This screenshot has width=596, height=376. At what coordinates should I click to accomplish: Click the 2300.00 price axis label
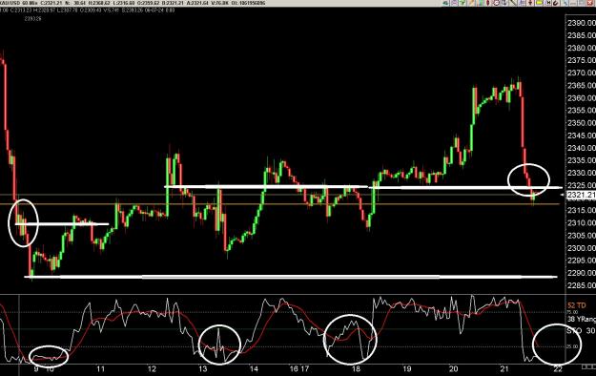pyautogui.click(x=581, y=248)
